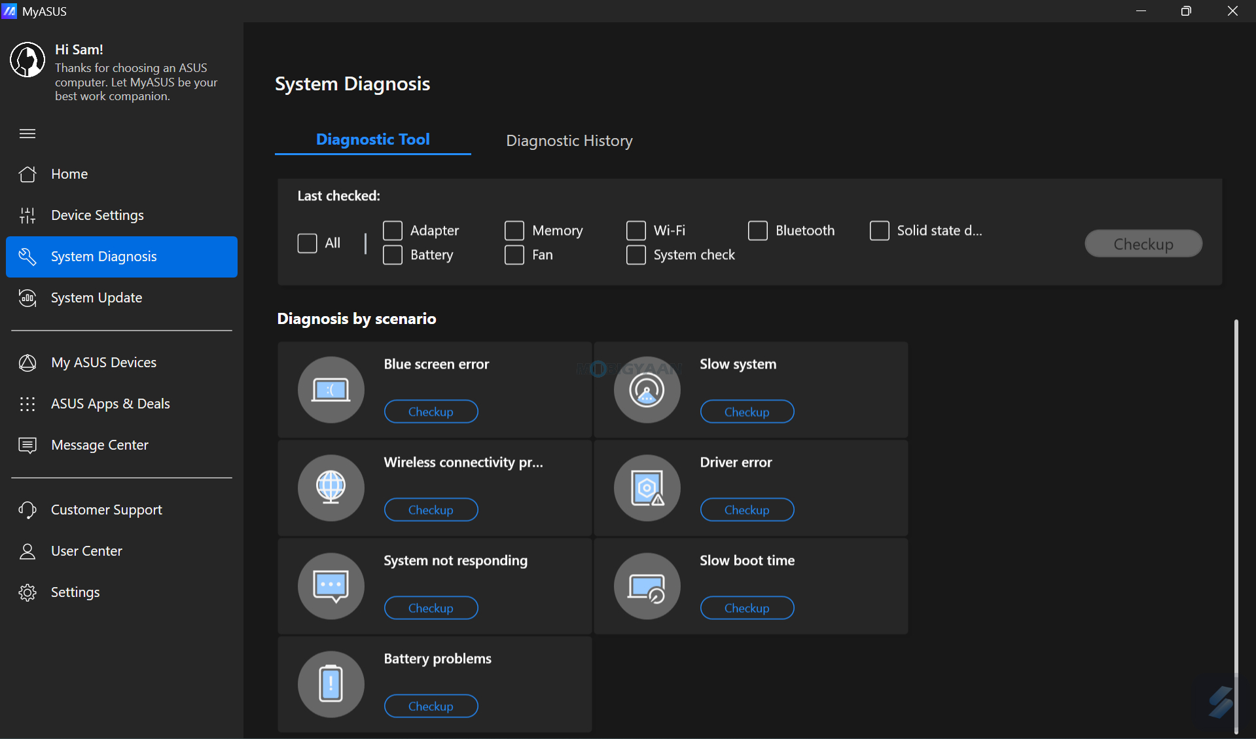The width and height of the screenshot is (1256, 739).
Task: Tick the Memory checkbox
Action: 514,230
